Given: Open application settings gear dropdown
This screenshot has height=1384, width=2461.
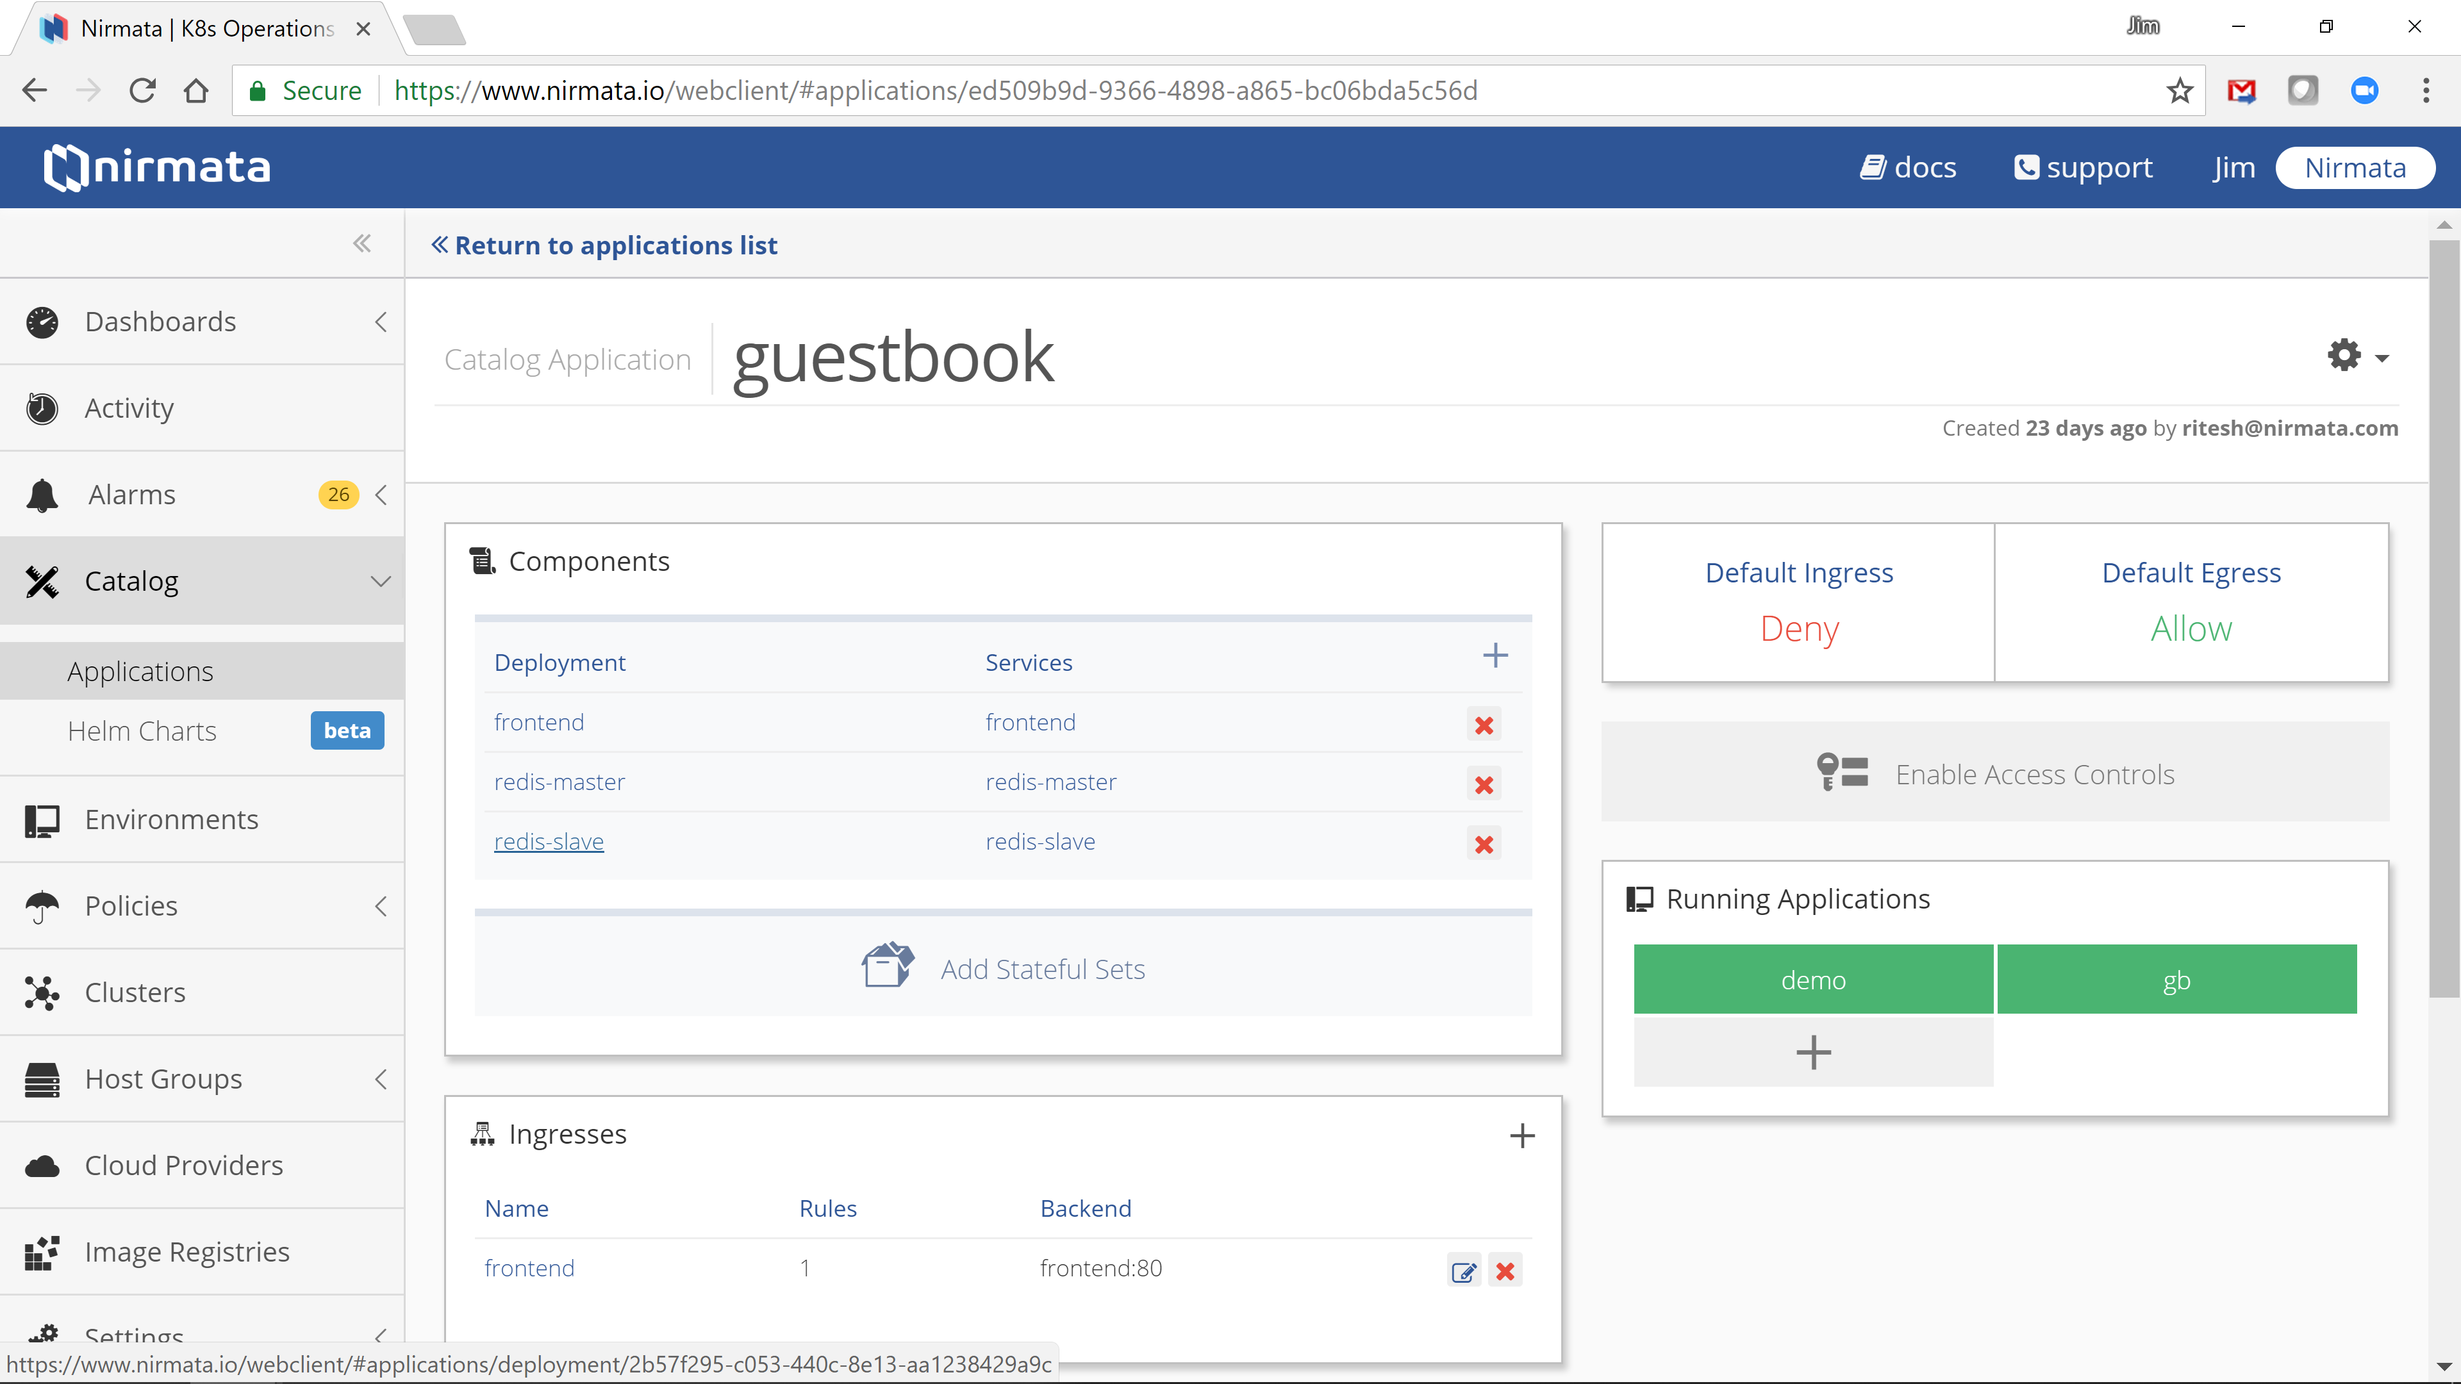Looking at the screenshot, I should point(2357,356).
